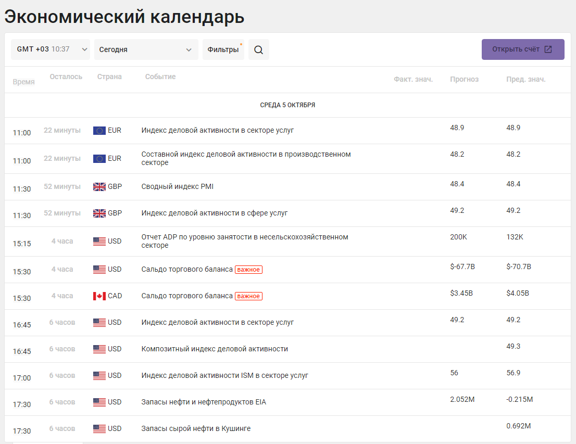Click важное badge in CAD trade balance row
This screenshot has width=576, height=444.
click(x=249, y=296)
